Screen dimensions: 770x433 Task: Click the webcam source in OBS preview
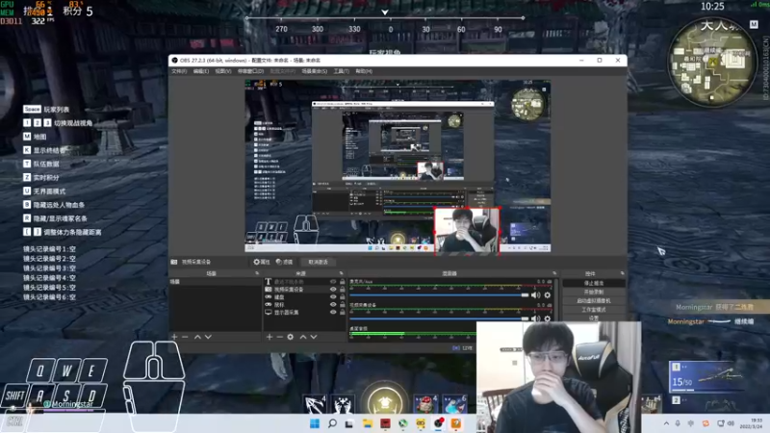467,230
